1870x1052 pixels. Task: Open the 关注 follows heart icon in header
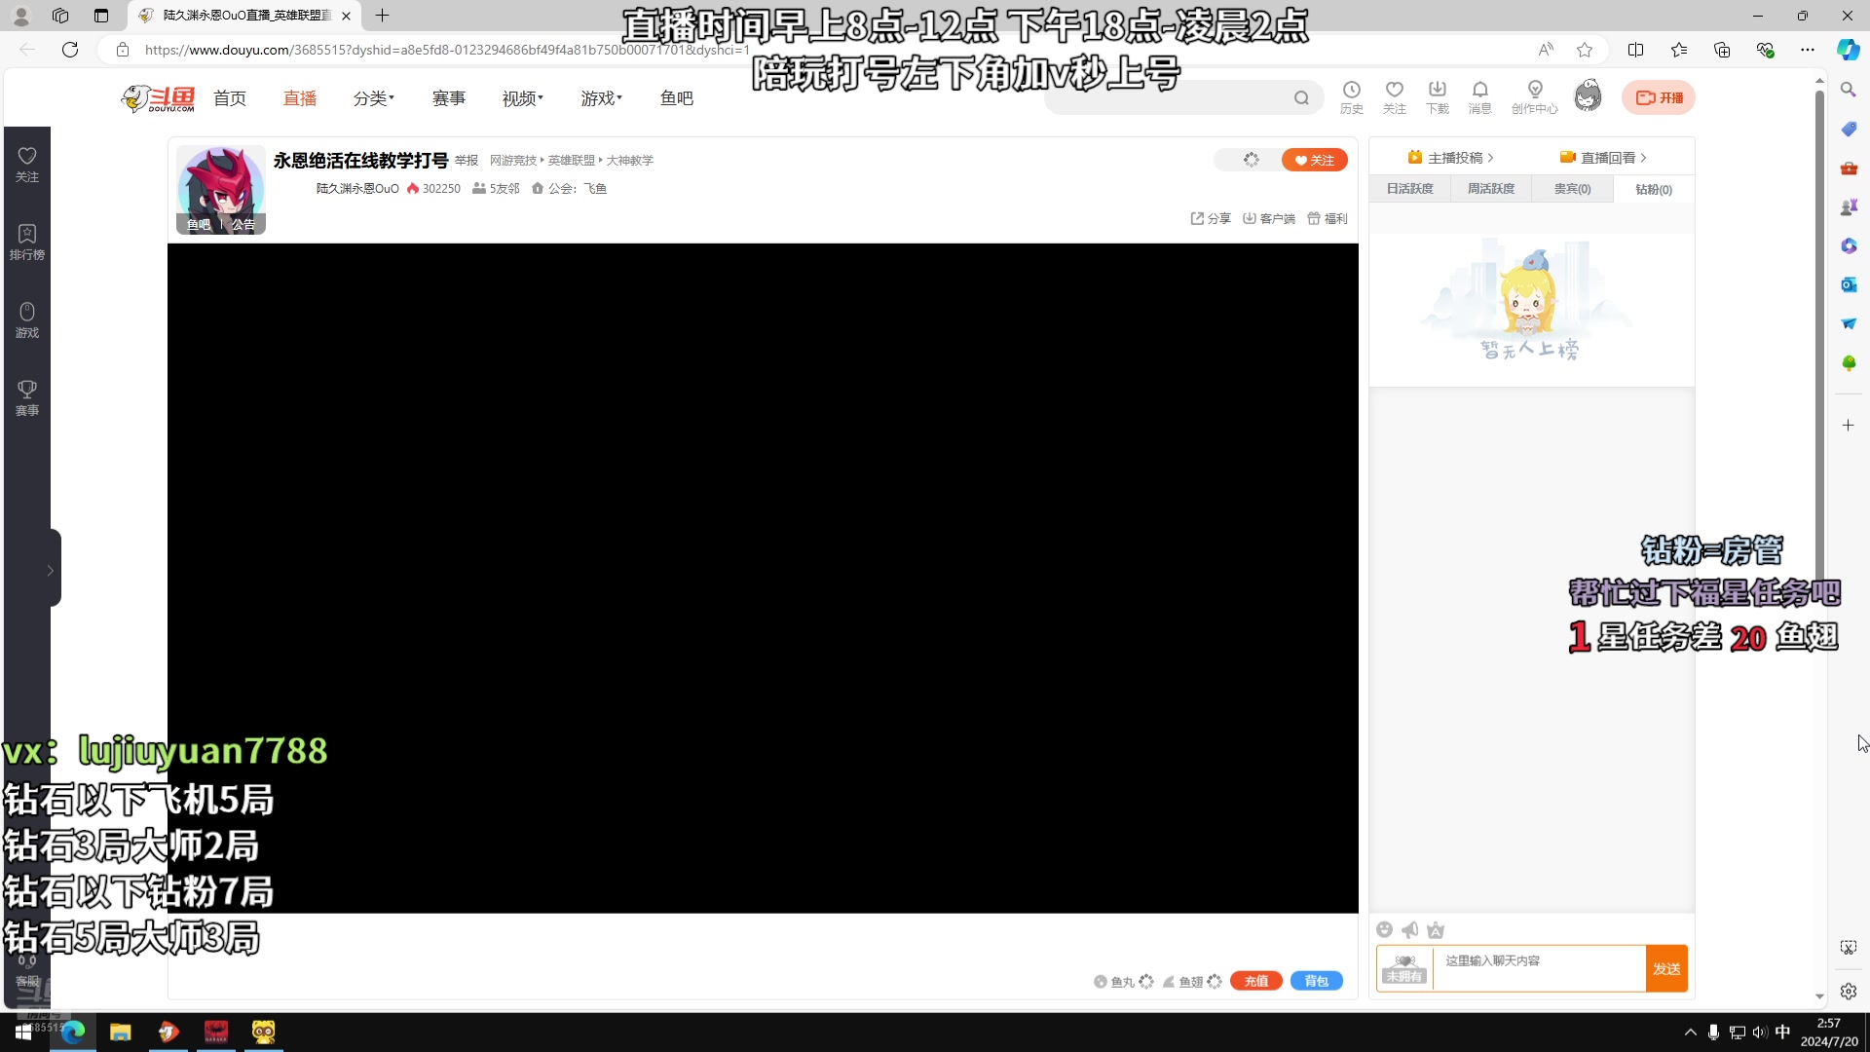click(1395, 97)
